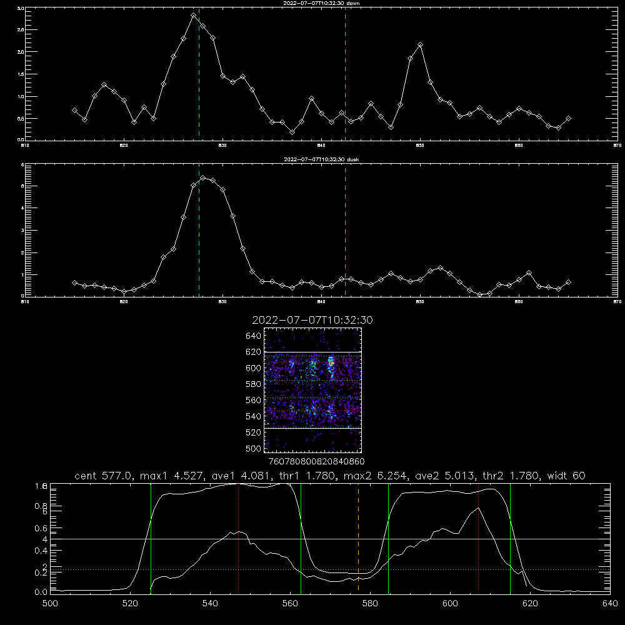Viewport: 625px width, 625px height.
Task: Click the upper white solid line across the heatmap
Action: click(313, 352)
